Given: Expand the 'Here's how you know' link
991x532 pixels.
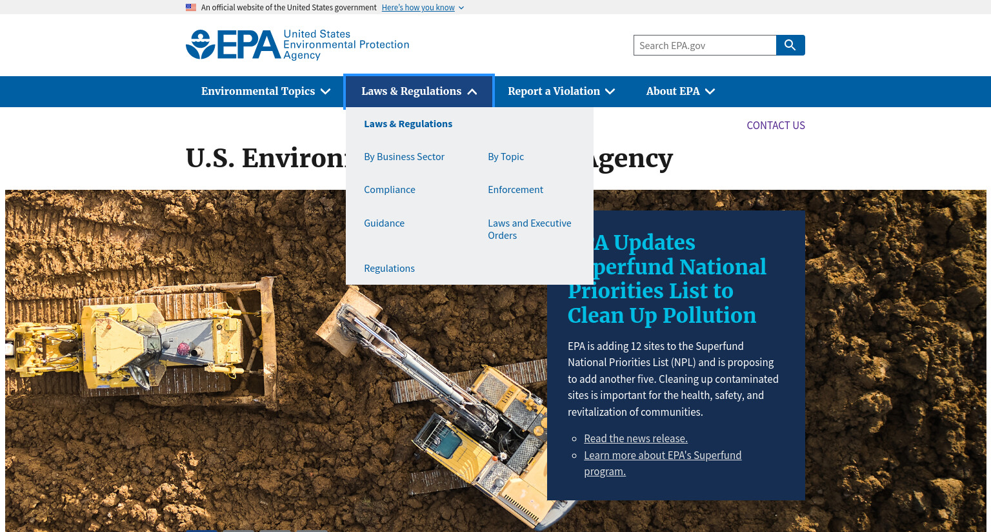Looking at the screenshot, I should 423,8.
